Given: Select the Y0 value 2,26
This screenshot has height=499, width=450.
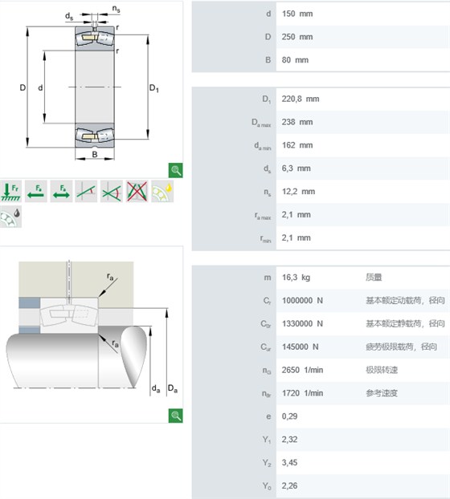Looking at the screenshot, I should point(289,486).
